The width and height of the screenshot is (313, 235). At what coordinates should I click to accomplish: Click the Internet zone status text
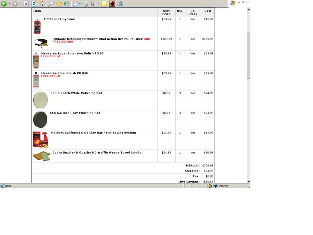click(223, 186)
